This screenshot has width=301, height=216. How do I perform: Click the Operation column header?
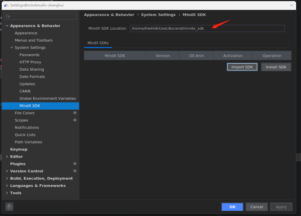(272, 56)
